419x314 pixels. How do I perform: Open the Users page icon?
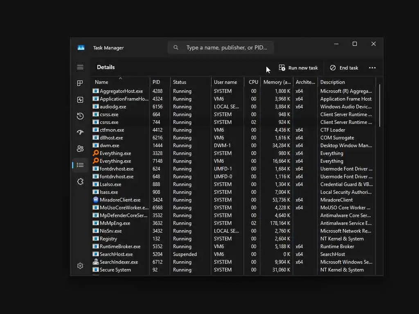point(80,149)
